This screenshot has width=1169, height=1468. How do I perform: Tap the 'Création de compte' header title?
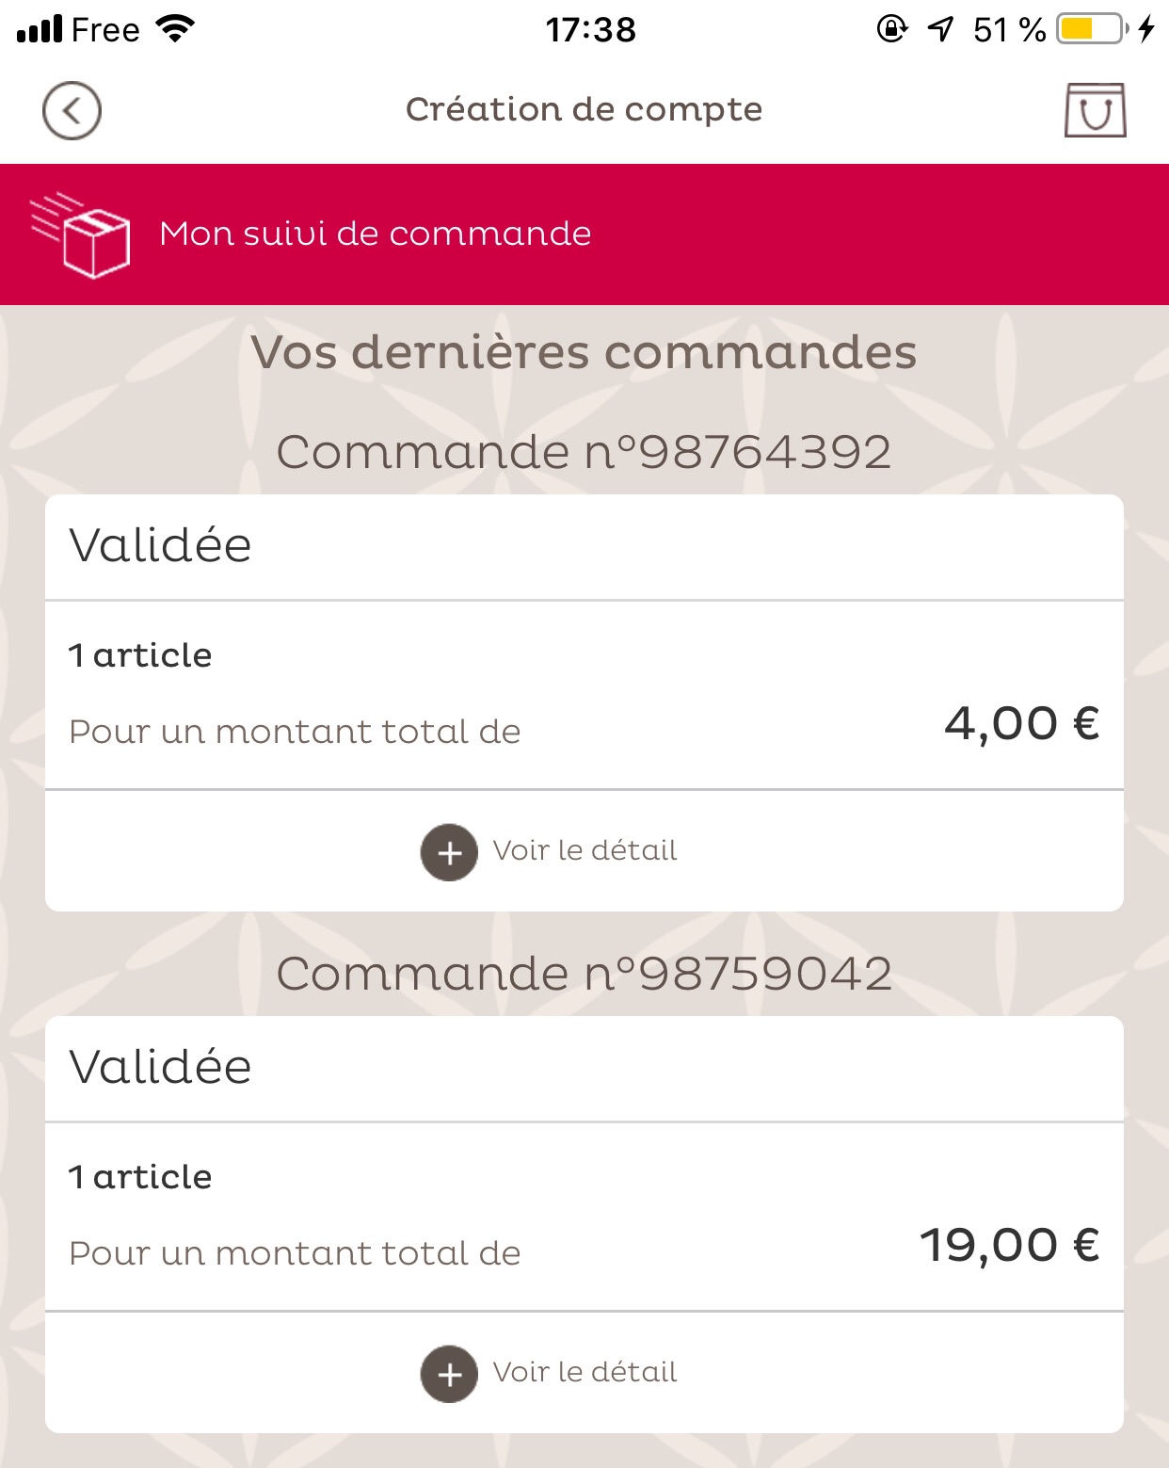coord(584,110)
